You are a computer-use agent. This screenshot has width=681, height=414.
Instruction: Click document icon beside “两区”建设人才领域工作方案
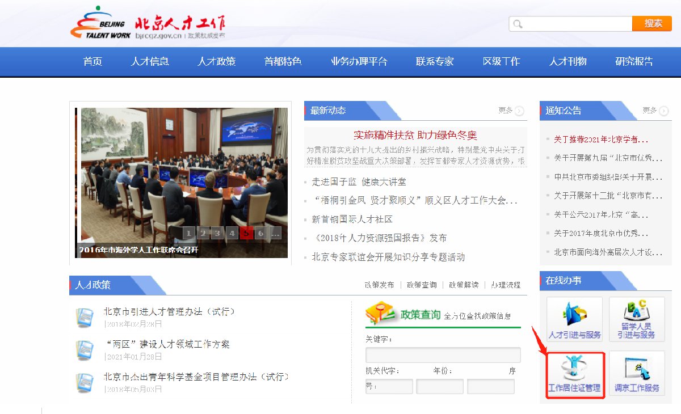(85, 350)
